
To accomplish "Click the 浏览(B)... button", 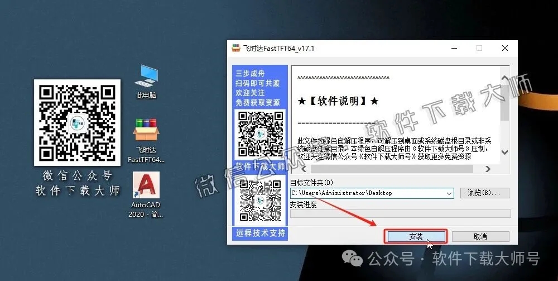I will click(x=484, y=193).
